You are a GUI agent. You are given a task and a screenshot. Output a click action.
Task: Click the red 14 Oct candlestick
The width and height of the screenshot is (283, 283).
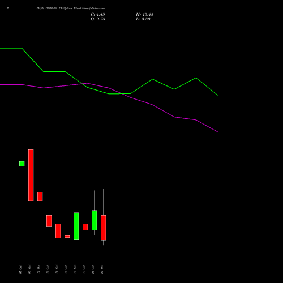pos(58,231)
